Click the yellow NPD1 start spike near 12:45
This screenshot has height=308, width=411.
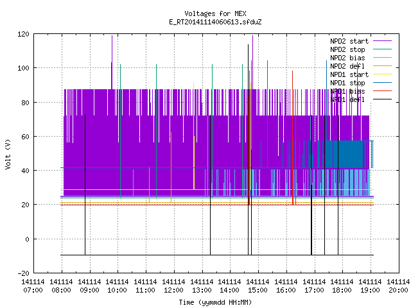(x=194, y=136)
